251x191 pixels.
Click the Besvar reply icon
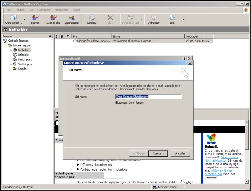35,17
